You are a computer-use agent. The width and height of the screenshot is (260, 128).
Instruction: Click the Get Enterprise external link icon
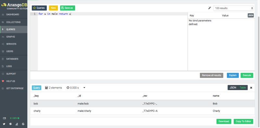pos(3,88)
